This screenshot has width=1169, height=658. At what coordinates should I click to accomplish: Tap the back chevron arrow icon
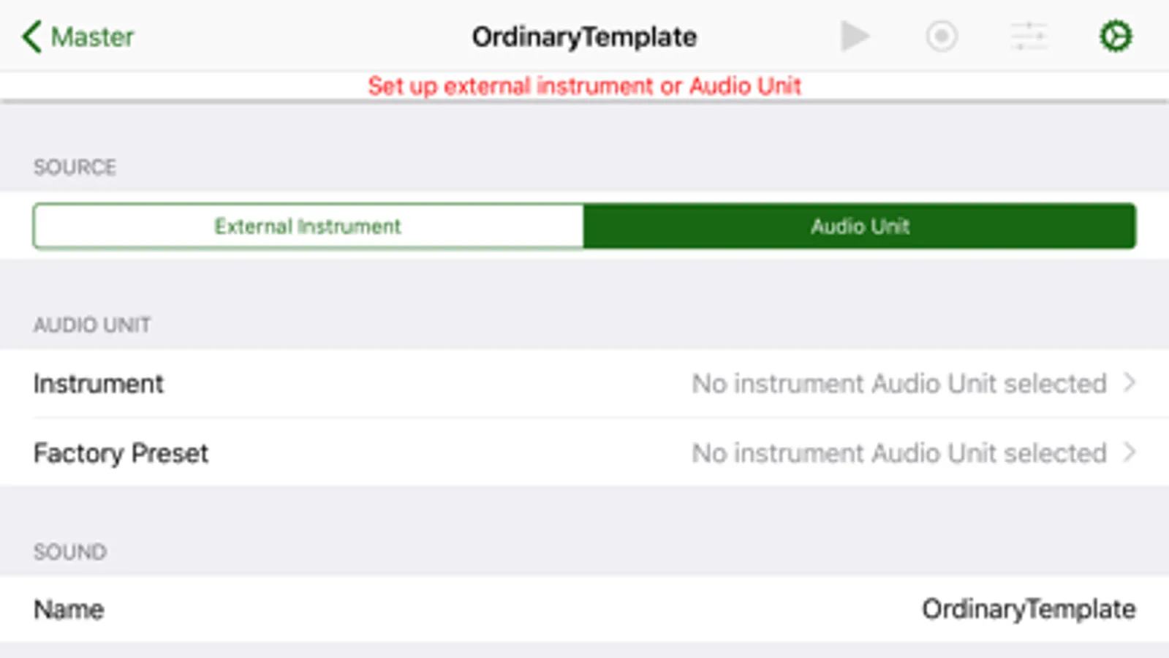coord(31,37)
